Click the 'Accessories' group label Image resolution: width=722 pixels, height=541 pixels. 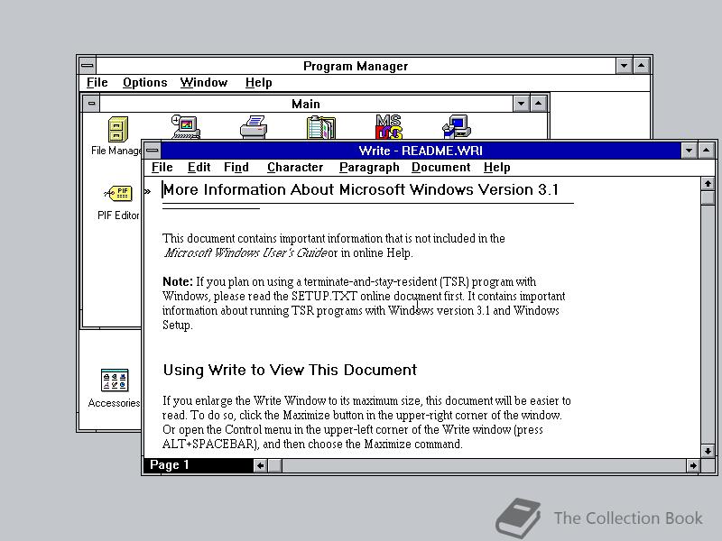coord(115,403)
